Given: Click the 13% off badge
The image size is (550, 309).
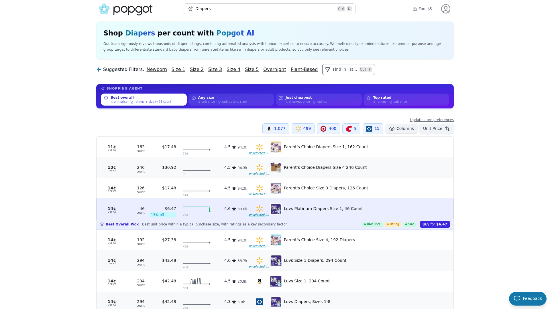Looking at the screenshot, I should click(162, 215).
